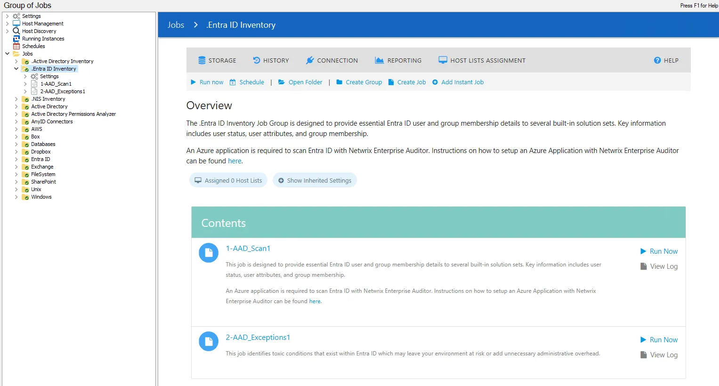
Task: Select the Dropbox job group
Action: (x=41, y=152)
